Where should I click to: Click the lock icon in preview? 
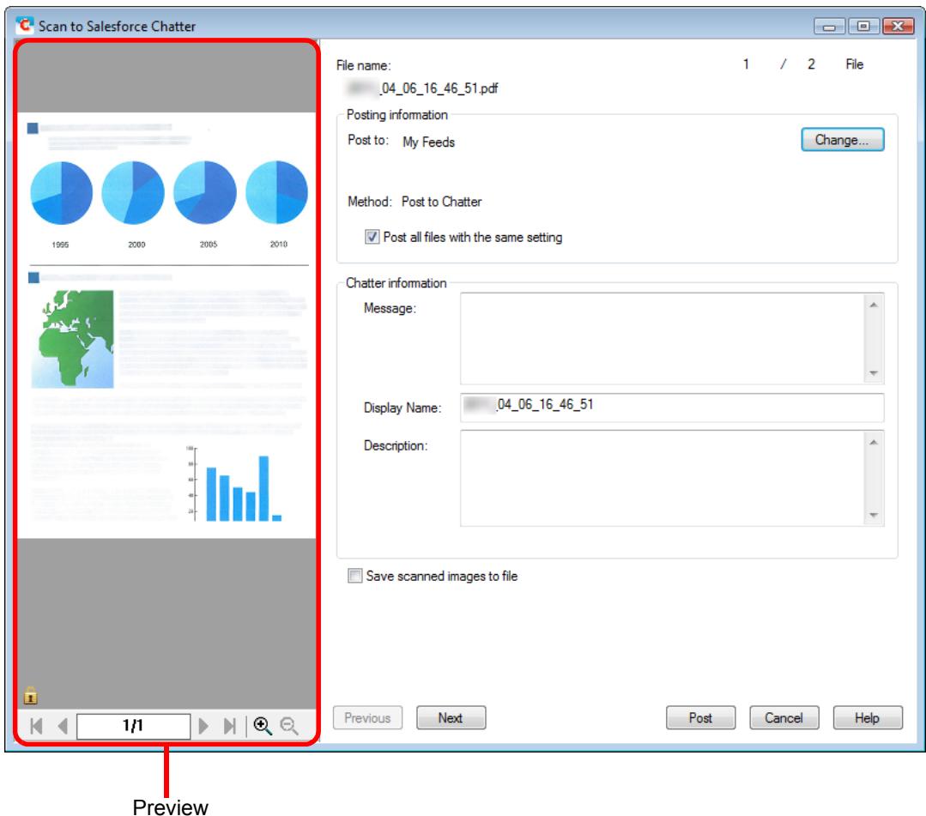tap(30, 696)
